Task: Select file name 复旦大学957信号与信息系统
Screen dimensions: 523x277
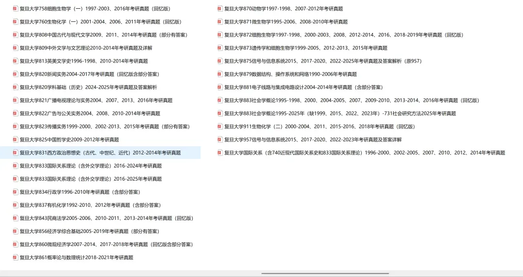Action: coord(313,139)
